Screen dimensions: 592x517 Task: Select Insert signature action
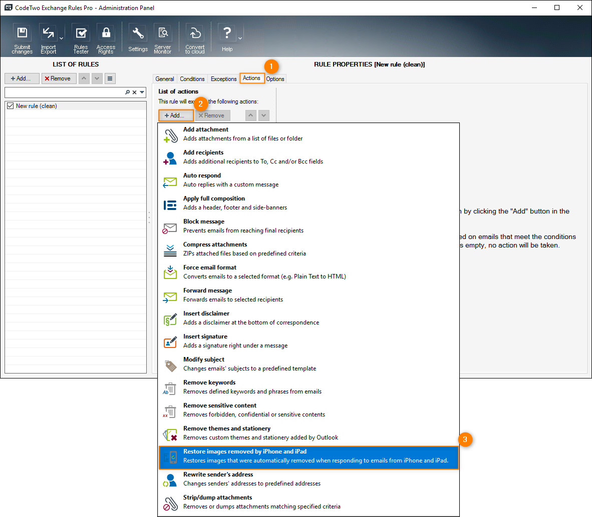309,341
